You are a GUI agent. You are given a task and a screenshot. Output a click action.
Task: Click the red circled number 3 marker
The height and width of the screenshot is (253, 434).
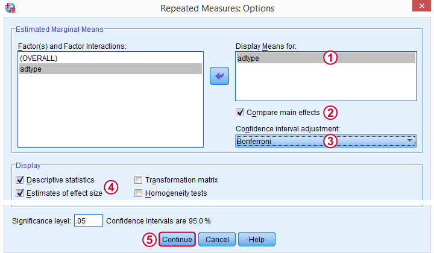[x=330, y=142]
